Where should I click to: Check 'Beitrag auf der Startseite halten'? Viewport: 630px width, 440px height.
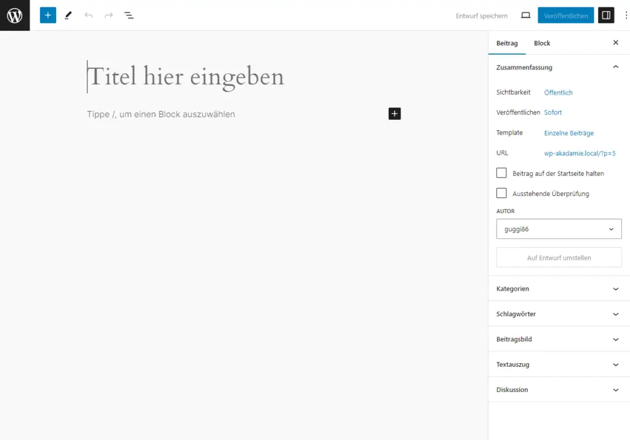[x=501, y=173]
